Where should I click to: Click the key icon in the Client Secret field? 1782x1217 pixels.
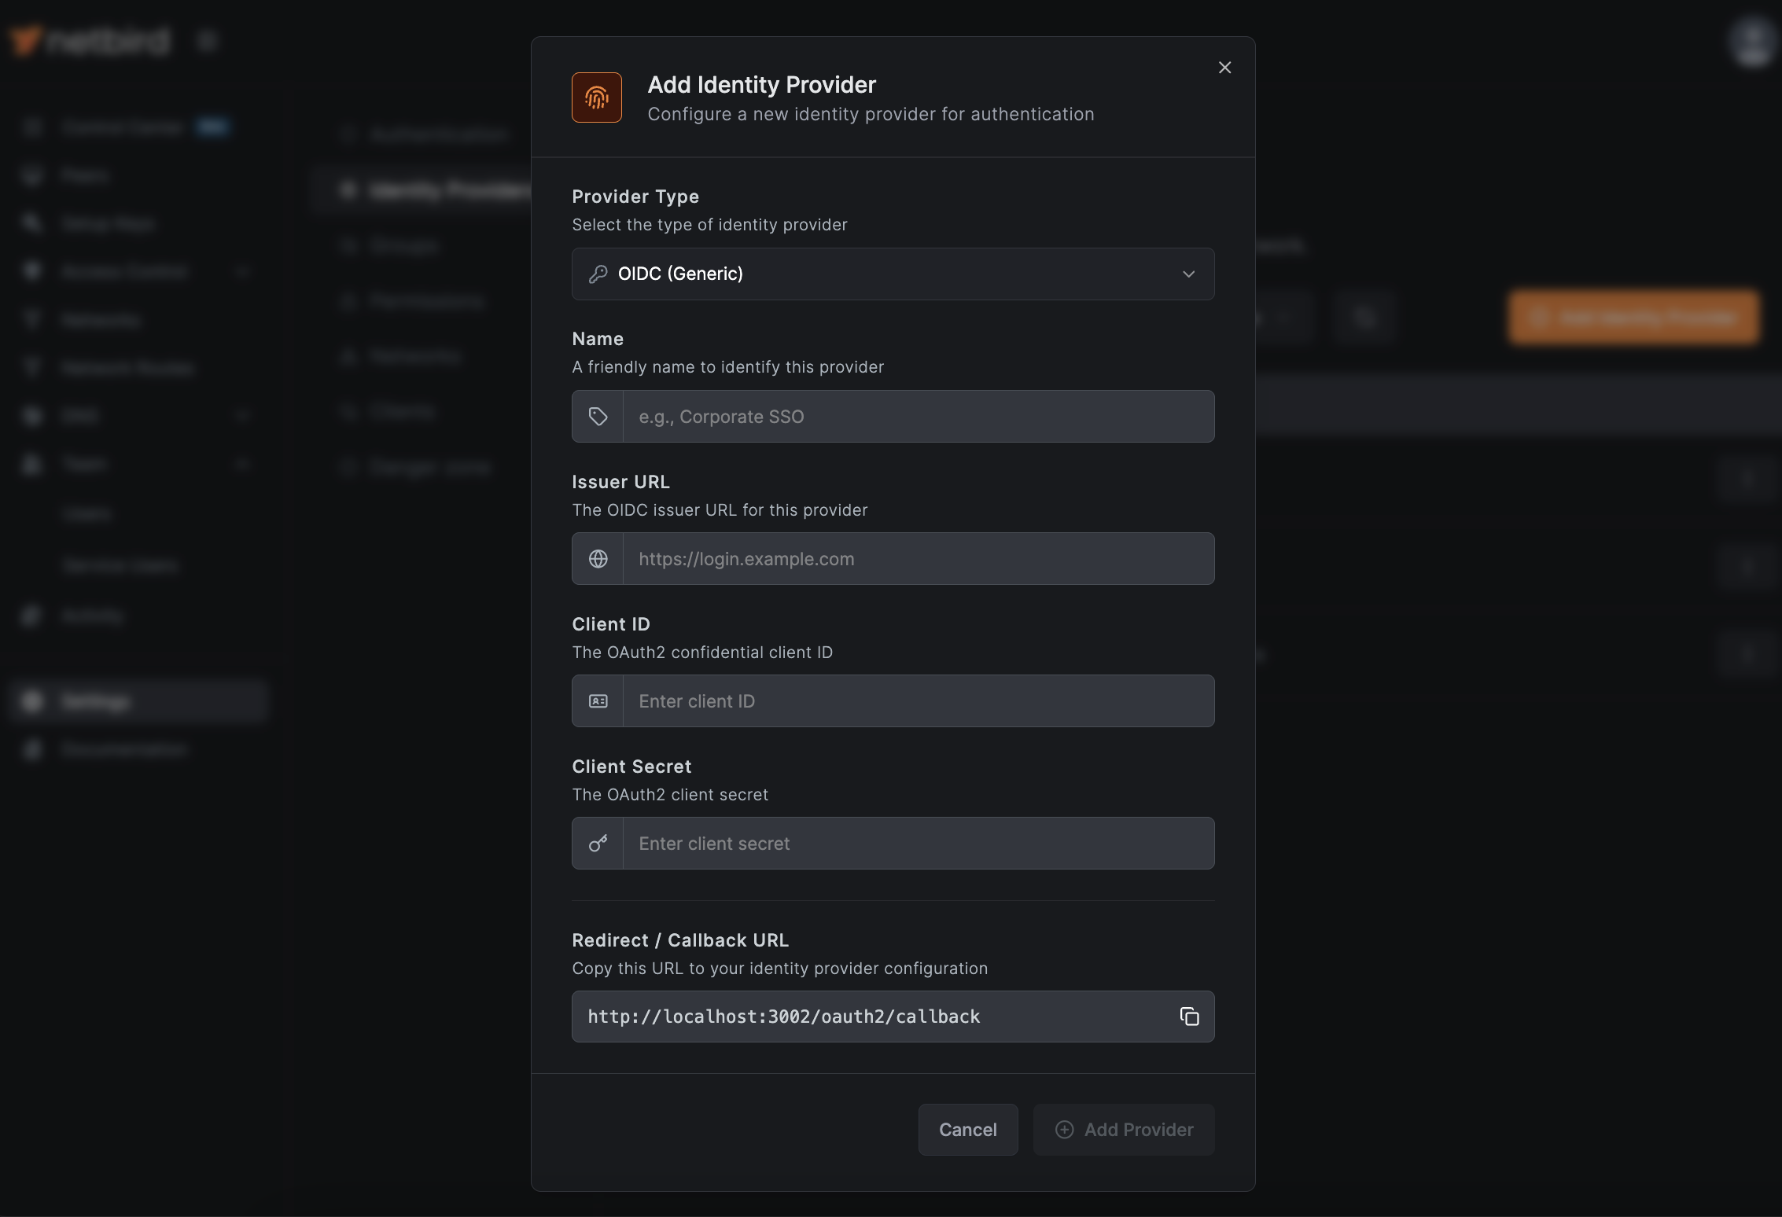click(598, 843)
